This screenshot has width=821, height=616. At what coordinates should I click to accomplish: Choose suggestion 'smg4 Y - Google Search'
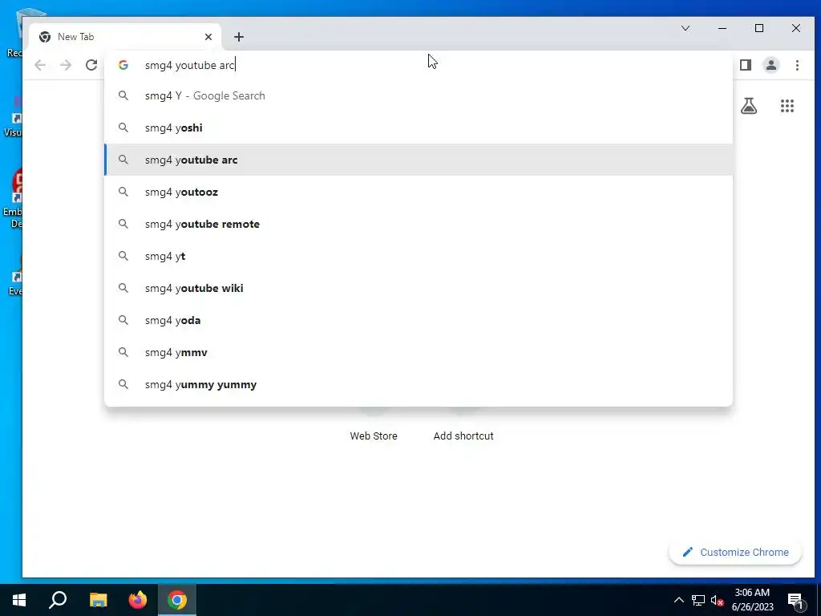[x=419, y=96]
